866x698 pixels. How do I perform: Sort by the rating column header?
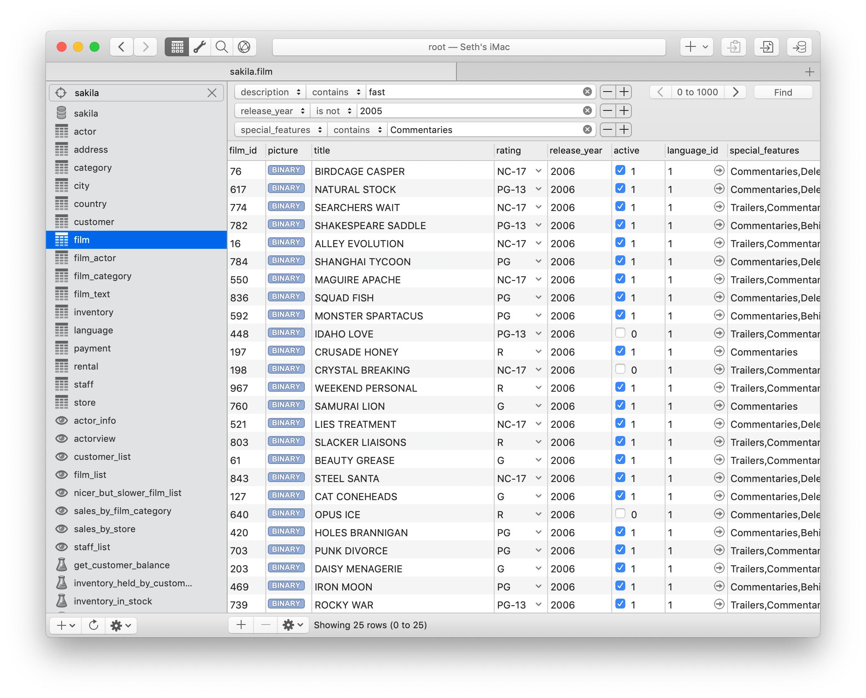click(521, 151)
